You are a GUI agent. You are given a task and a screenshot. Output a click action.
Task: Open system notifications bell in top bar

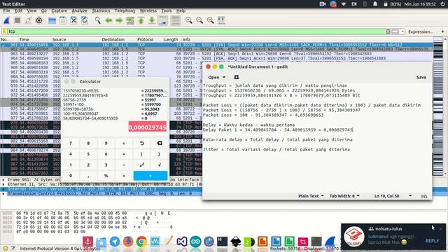coord(375,4)
